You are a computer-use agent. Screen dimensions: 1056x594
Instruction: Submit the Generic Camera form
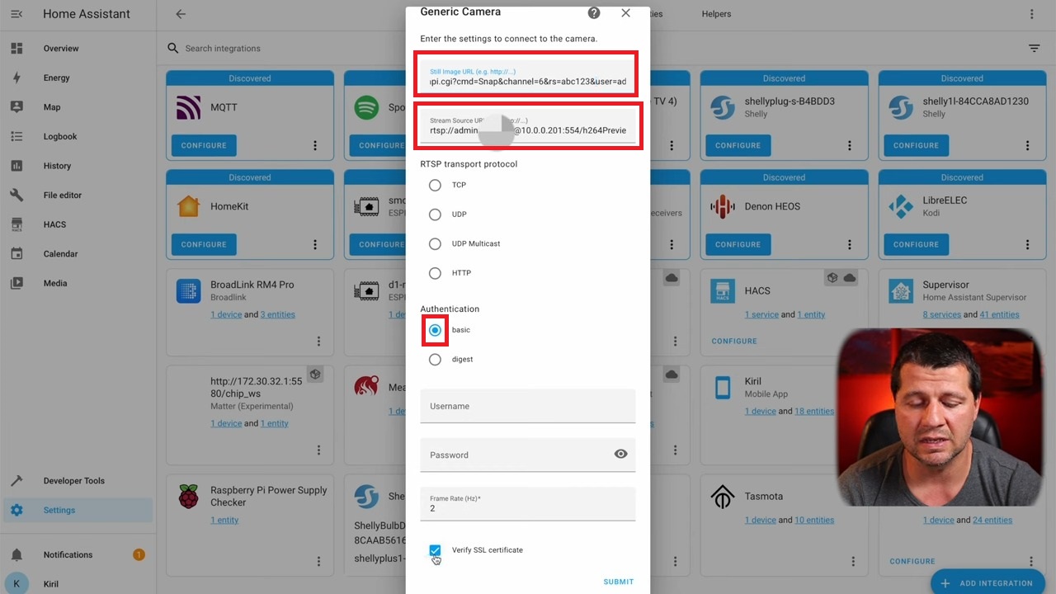(618, 582)
